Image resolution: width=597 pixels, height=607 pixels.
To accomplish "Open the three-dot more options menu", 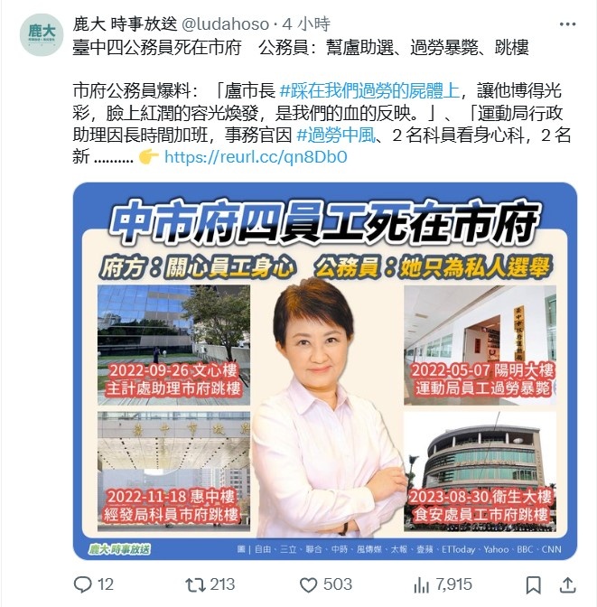I will (567, 24).
